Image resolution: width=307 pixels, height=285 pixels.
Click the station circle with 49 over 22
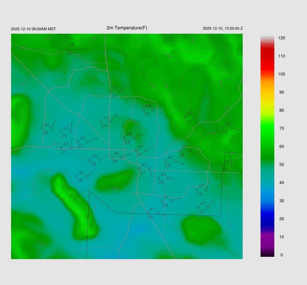(153, 109)
